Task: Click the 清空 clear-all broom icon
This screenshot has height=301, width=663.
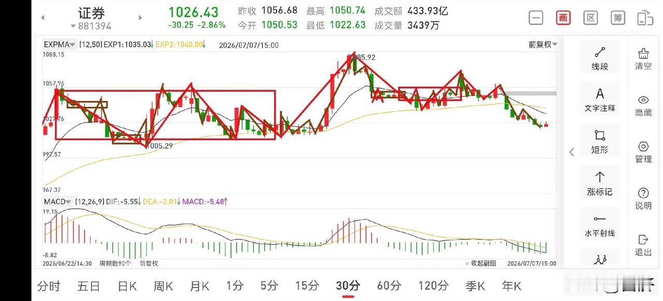Action: 644,59
